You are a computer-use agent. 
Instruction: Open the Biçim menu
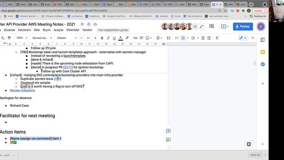(x=47, y=30)
